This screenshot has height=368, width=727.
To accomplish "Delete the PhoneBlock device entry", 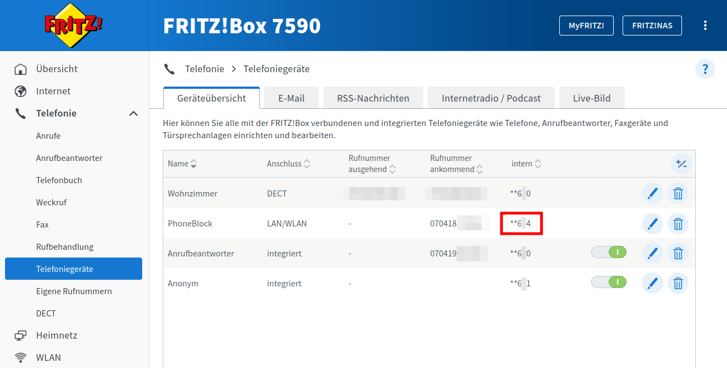I will pyautogui.click(x=678, y=224).
